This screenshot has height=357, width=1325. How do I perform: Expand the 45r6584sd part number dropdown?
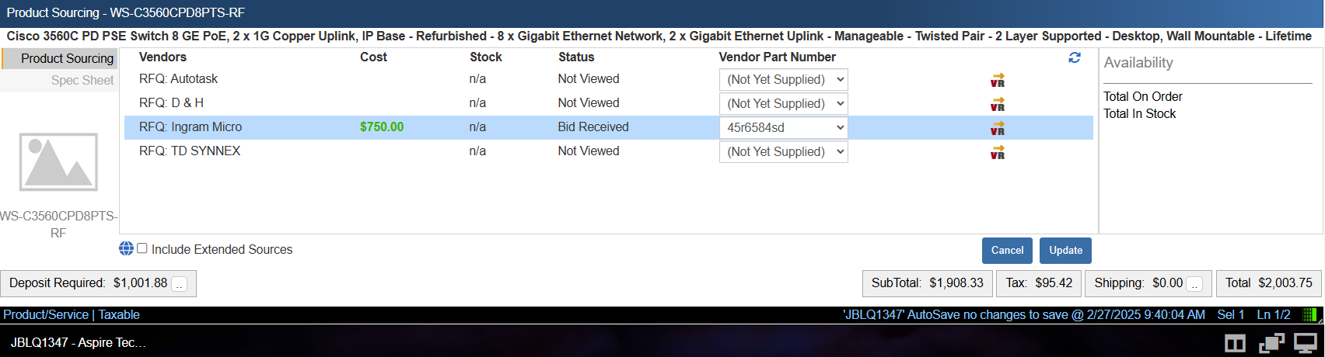(x=783, y=127)
